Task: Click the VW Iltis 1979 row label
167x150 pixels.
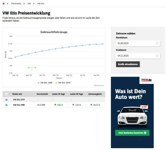Action: point(19,100)
